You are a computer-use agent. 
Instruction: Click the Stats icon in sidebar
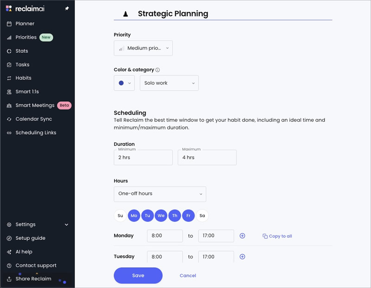tap(9, 51)
